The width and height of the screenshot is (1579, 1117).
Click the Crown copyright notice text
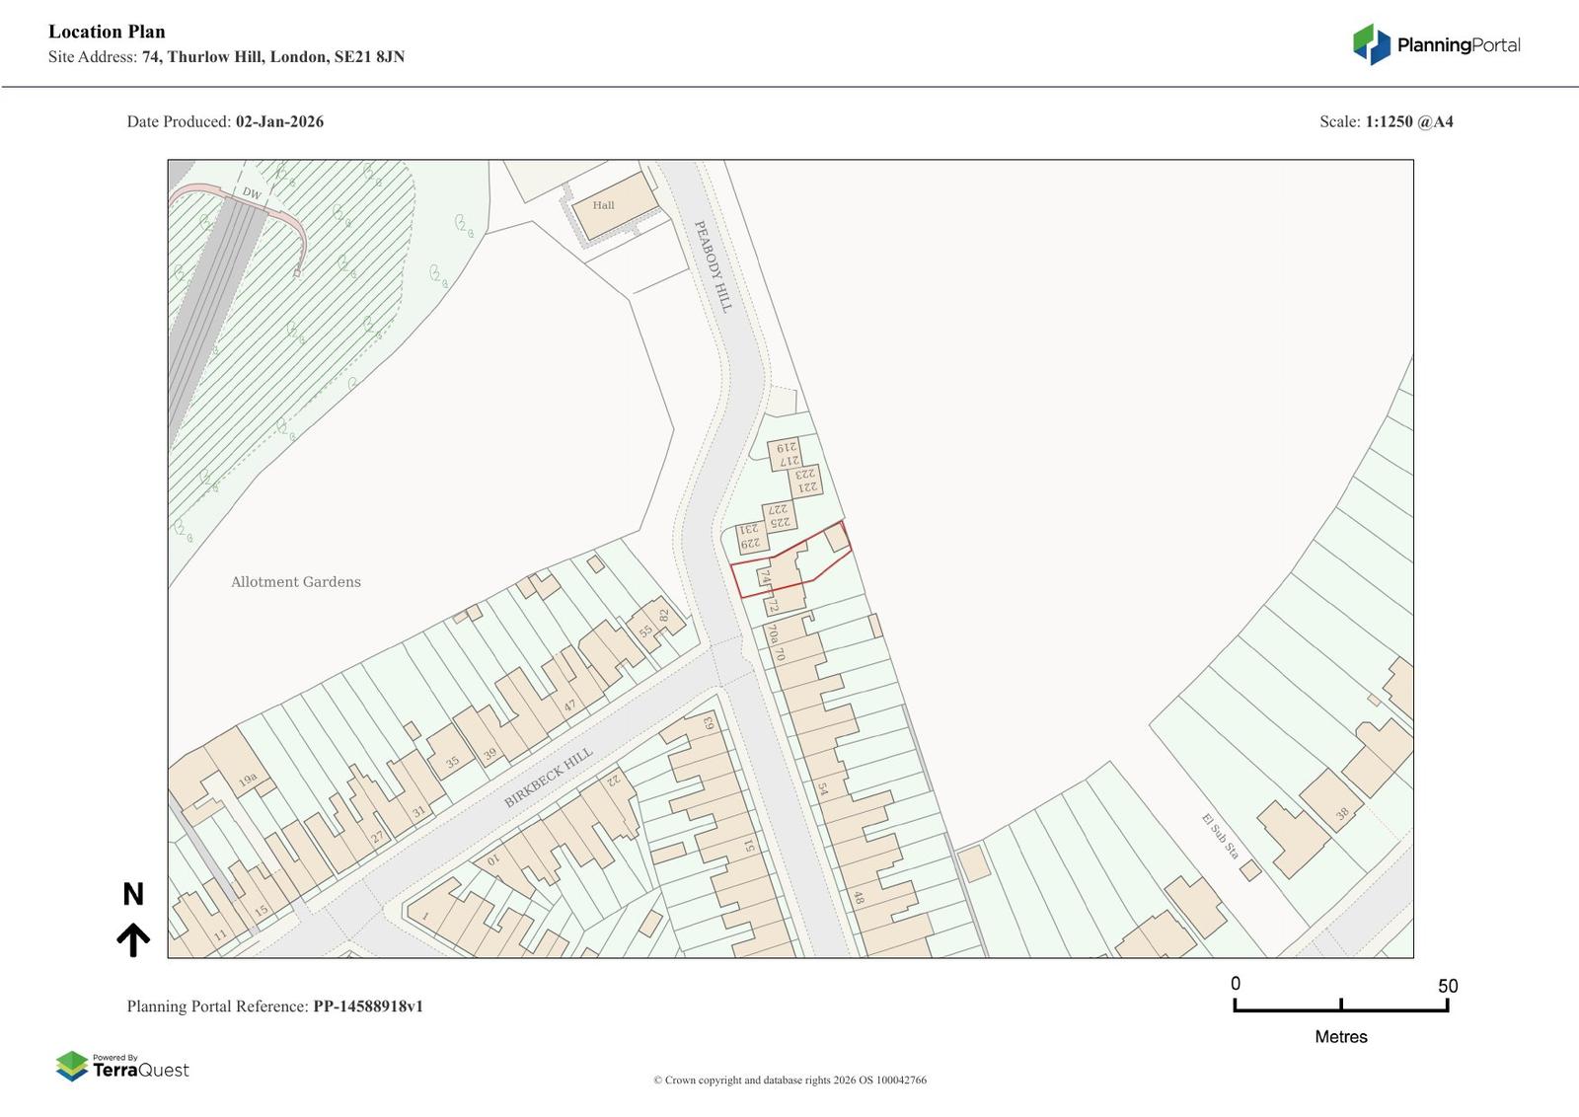789,1080
